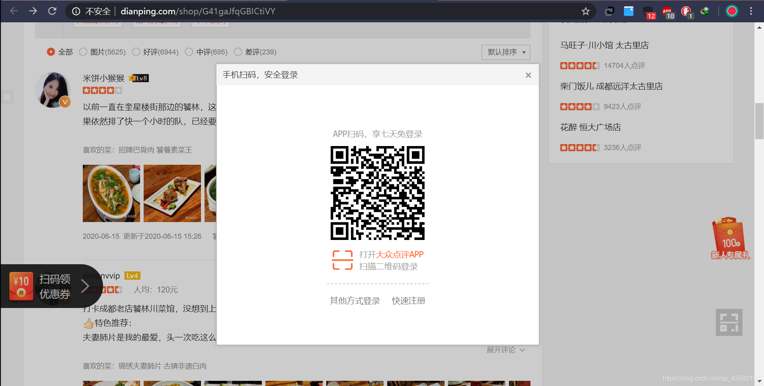The width and height of the screenshot is (764, 386).
Task: Open 马旺子·川小馆 太古里店
Action: click(604, 45)
